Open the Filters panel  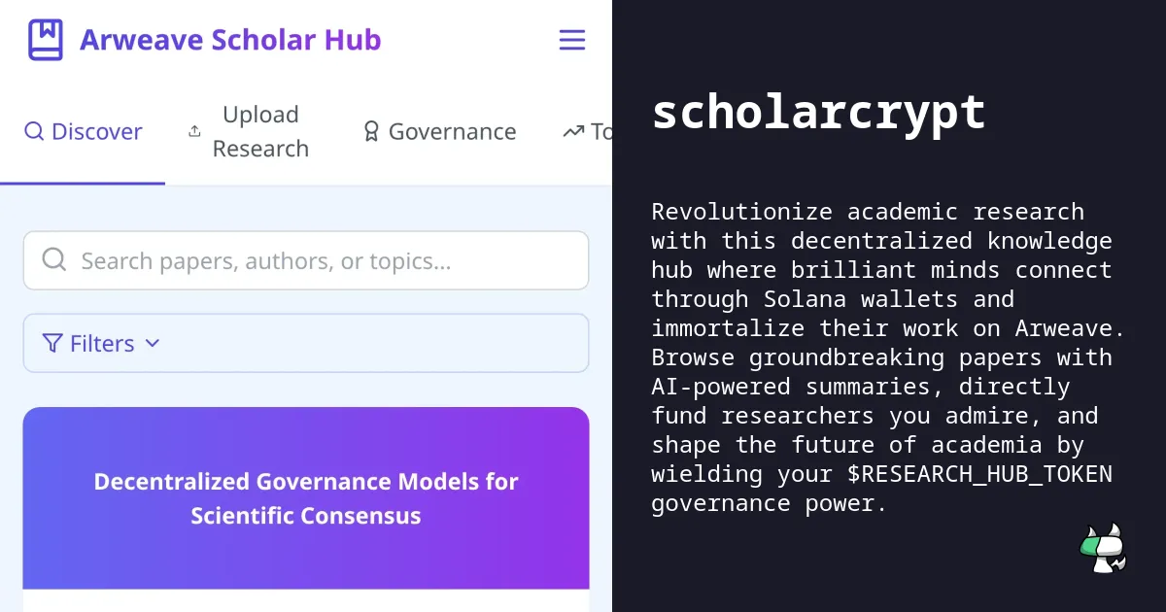pos(306,343)
